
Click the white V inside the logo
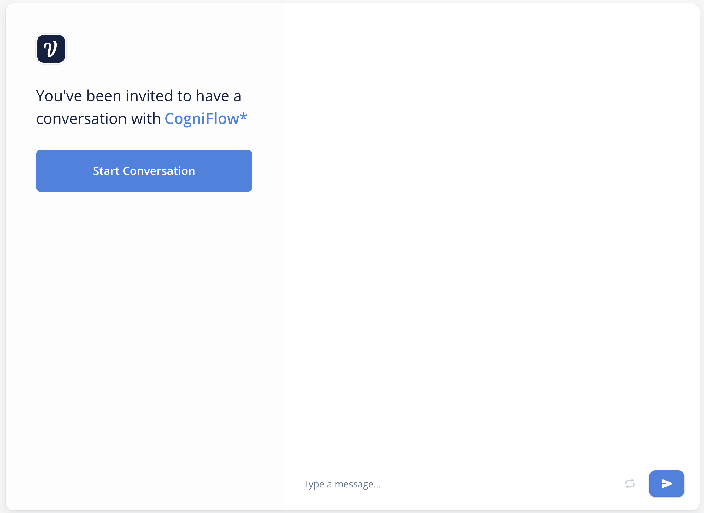point(50,49)
